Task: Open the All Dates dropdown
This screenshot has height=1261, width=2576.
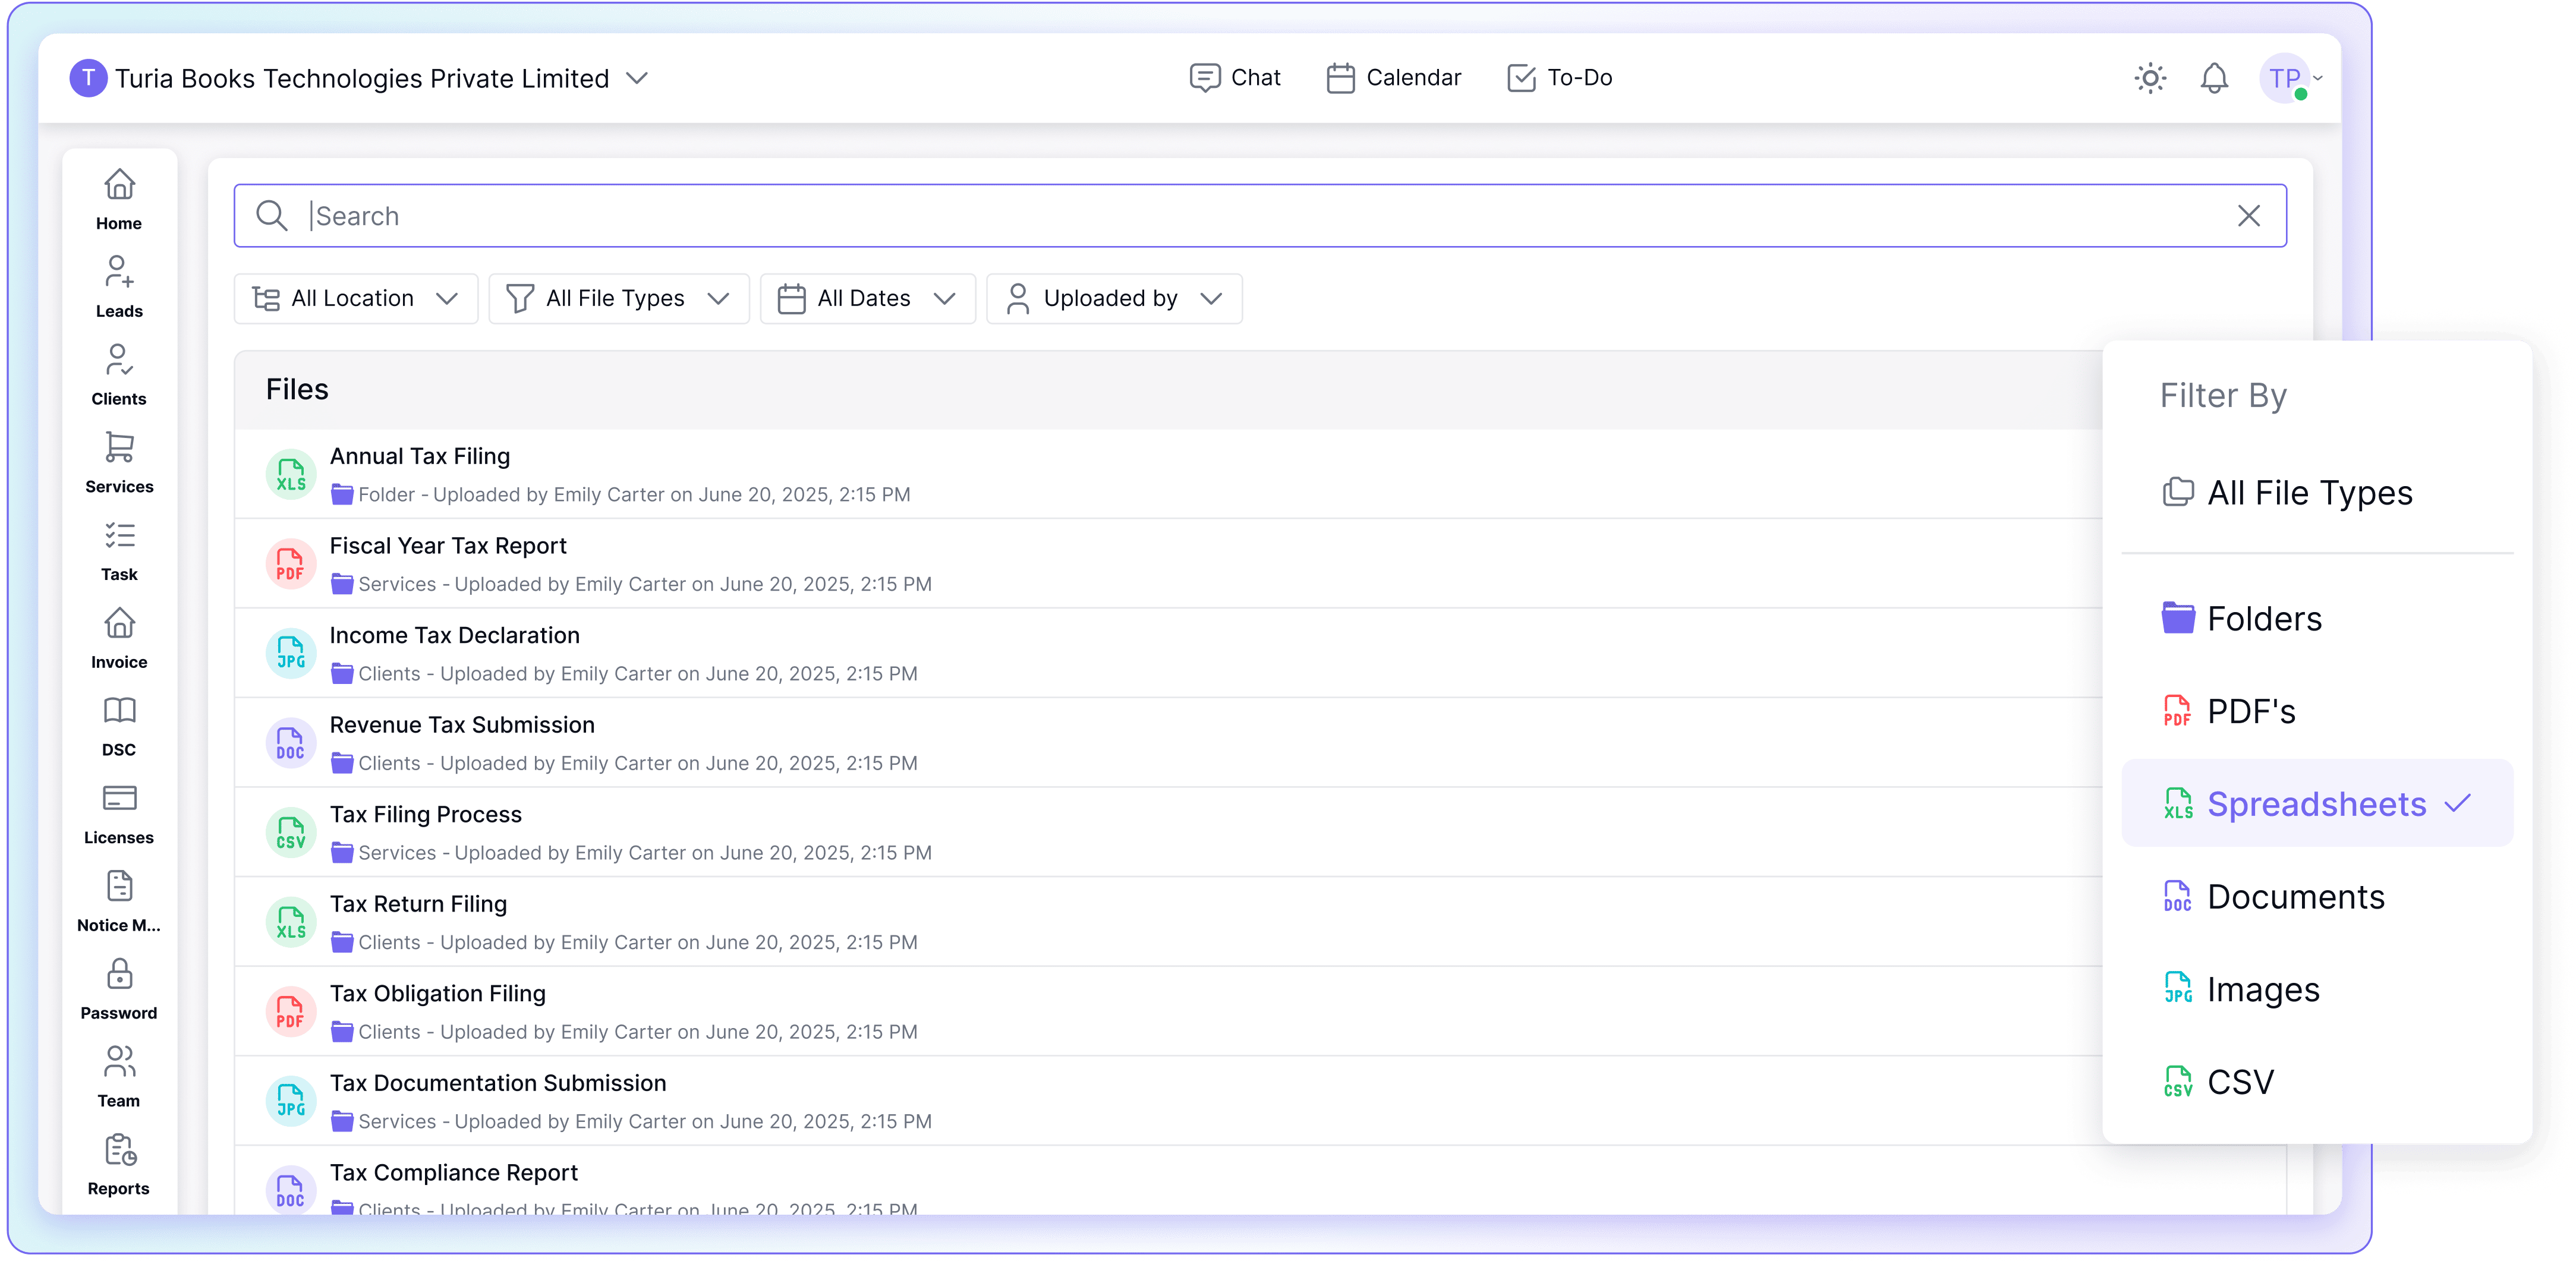Action: tap(867, 298)
